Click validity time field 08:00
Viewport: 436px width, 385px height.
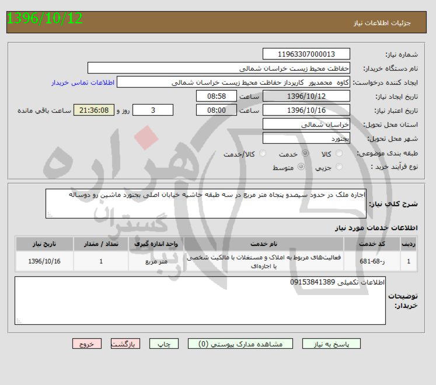pyautogui.click(x=217, y=110)
